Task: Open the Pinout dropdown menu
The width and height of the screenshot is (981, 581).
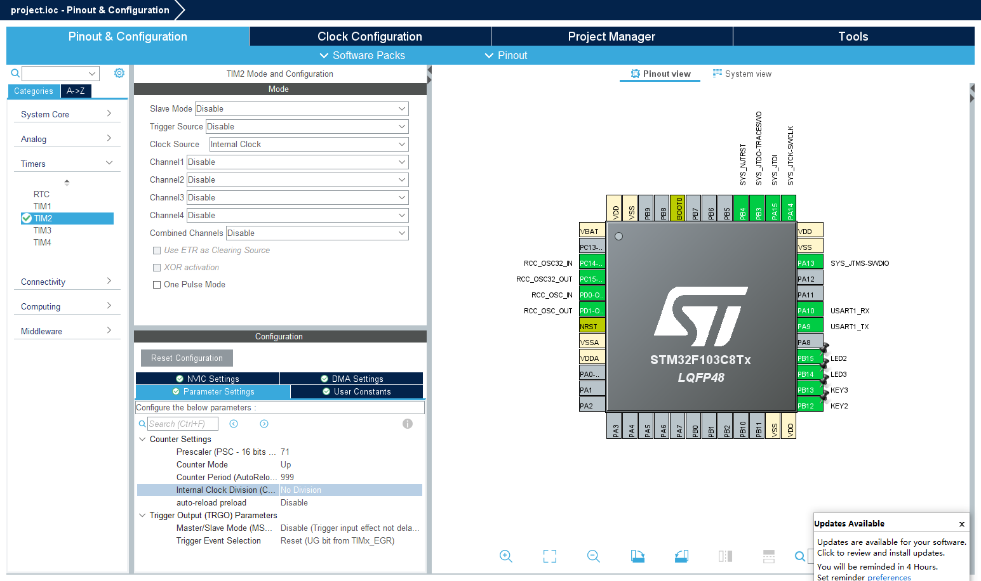Action: 506,55
